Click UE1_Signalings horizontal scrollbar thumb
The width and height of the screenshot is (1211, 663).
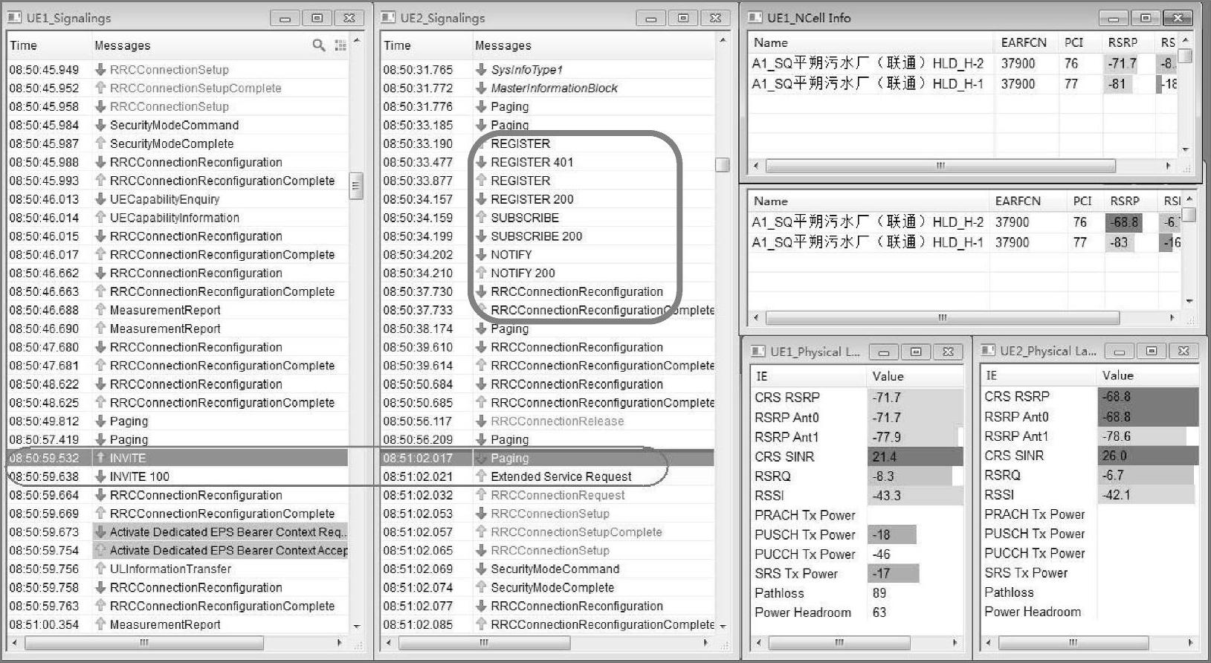[x=144, y=642]
